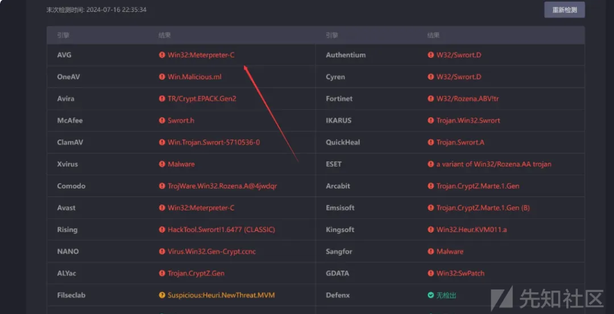Click the left 引擎 column header
This screenshot has width=614, height=314.
pyautogui.click(x=63, y=35)
